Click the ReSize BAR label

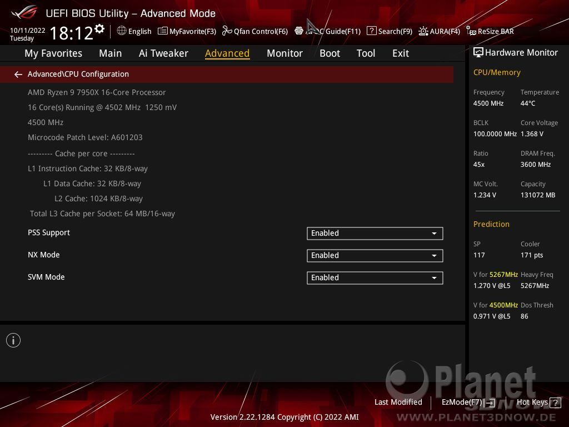[x=496, y=31]
